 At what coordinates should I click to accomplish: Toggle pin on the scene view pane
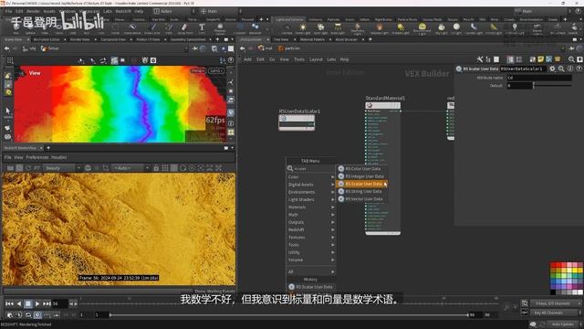194,48
